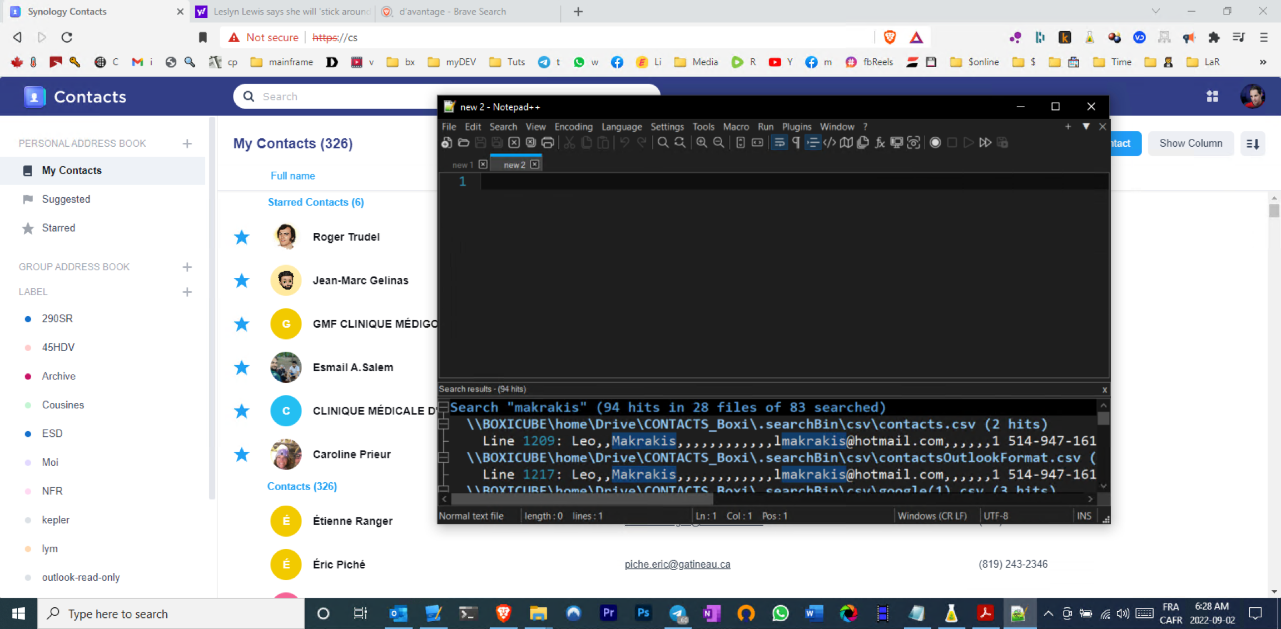Screen dimensions: 1281x629
Task: Open the Function List toolbar icon
Action: (x=880, y=143)
